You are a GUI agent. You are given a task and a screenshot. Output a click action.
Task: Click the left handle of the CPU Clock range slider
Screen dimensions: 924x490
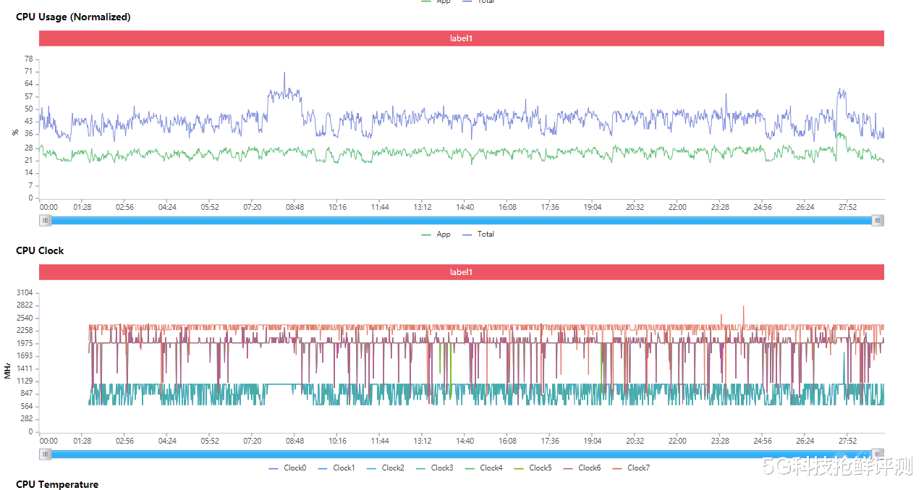coord(46,455)
